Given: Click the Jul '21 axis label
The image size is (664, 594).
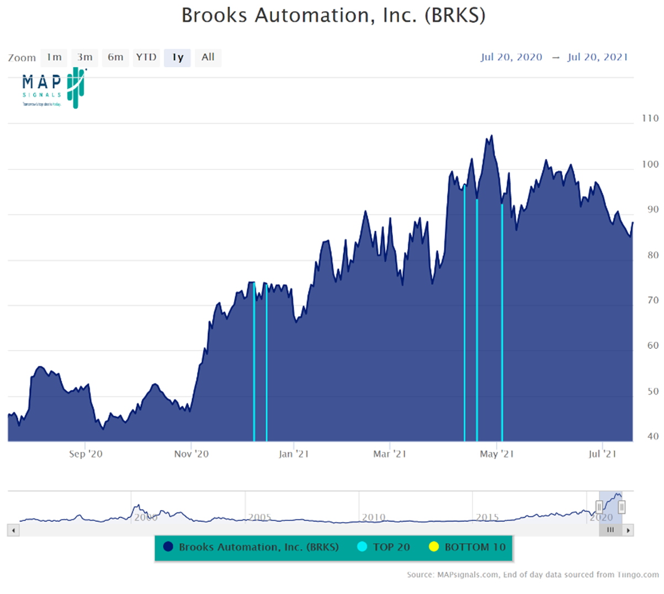Looking at the screenshot, I should 602,454.
